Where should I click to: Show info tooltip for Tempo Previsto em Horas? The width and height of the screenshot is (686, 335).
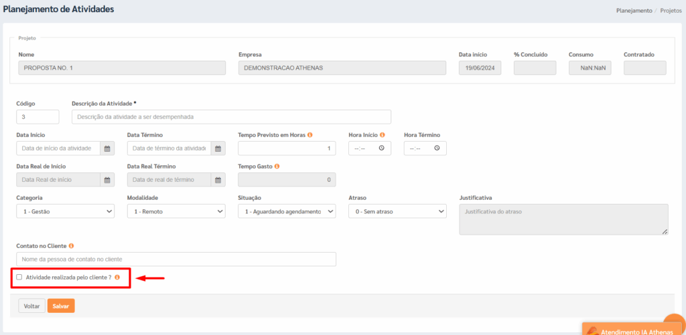click(310, 135)
